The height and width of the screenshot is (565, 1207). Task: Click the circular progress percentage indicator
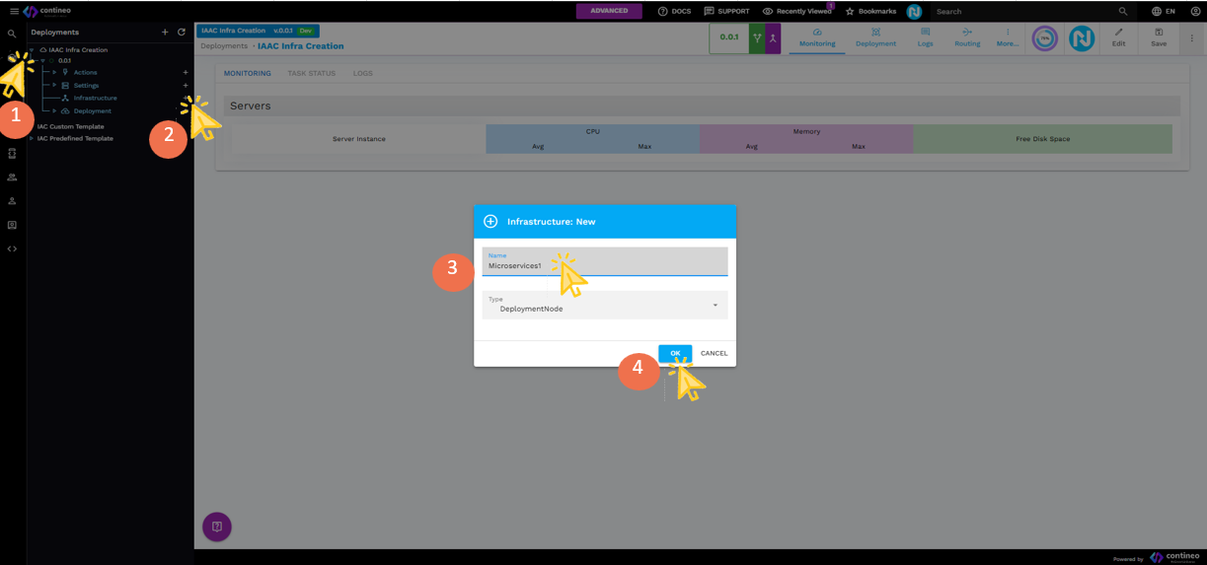pyautogui.click(x=1044, y=38)
